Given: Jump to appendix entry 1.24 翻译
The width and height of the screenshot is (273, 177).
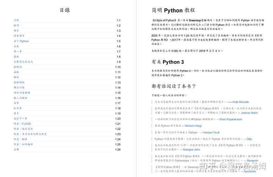Looking at the screenshot, I should 20,139.
